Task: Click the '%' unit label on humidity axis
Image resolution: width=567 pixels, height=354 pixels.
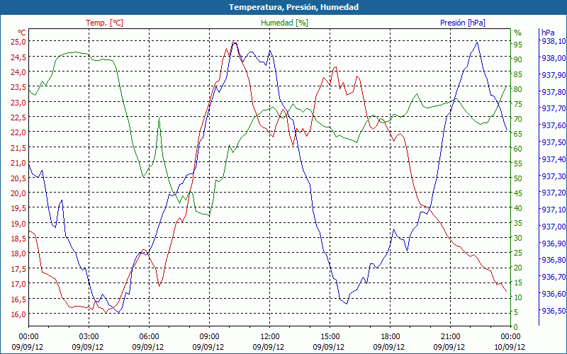Action: tap(518, 33)
